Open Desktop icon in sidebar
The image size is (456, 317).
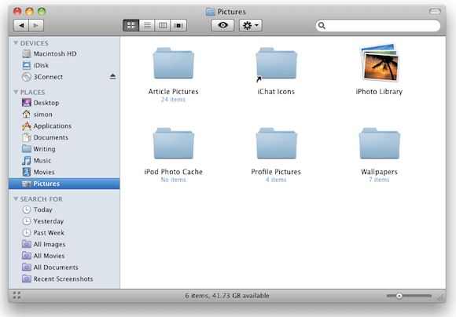(x=27, y=103)
